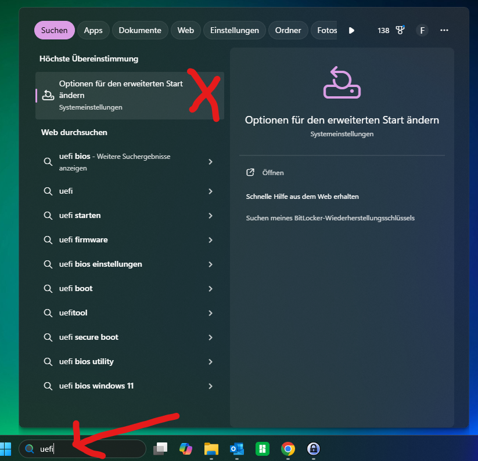Select the 'uefi firmware' suggestion

click(x=130, y=240)
